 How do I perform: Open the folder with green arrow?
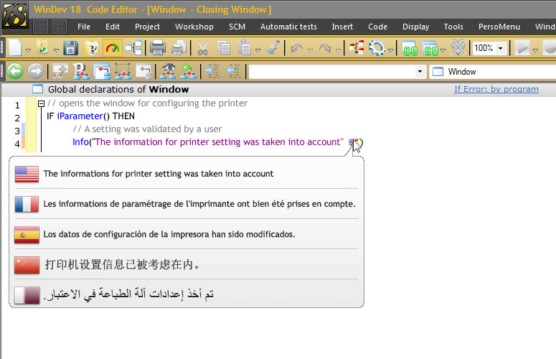[x=43, y=47]
